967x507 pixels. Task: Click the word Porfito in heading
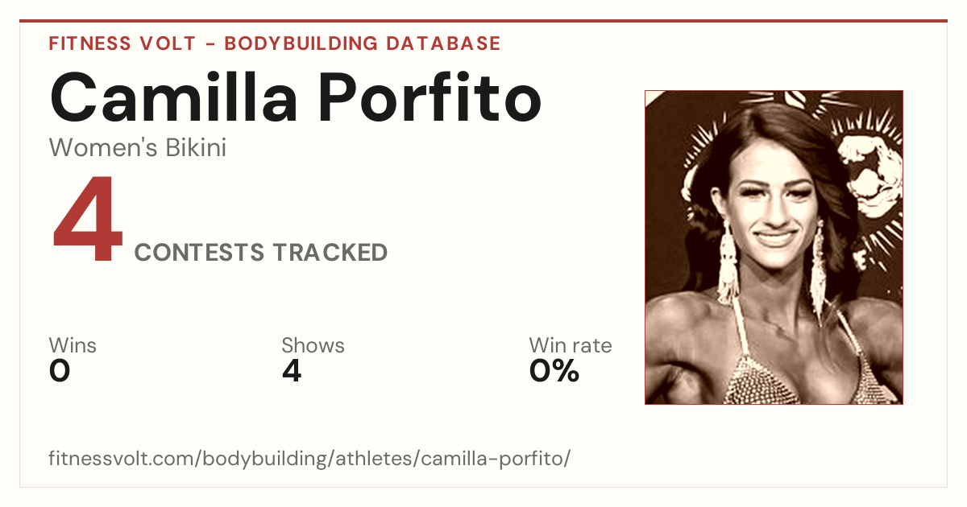[x=429, y=97]
